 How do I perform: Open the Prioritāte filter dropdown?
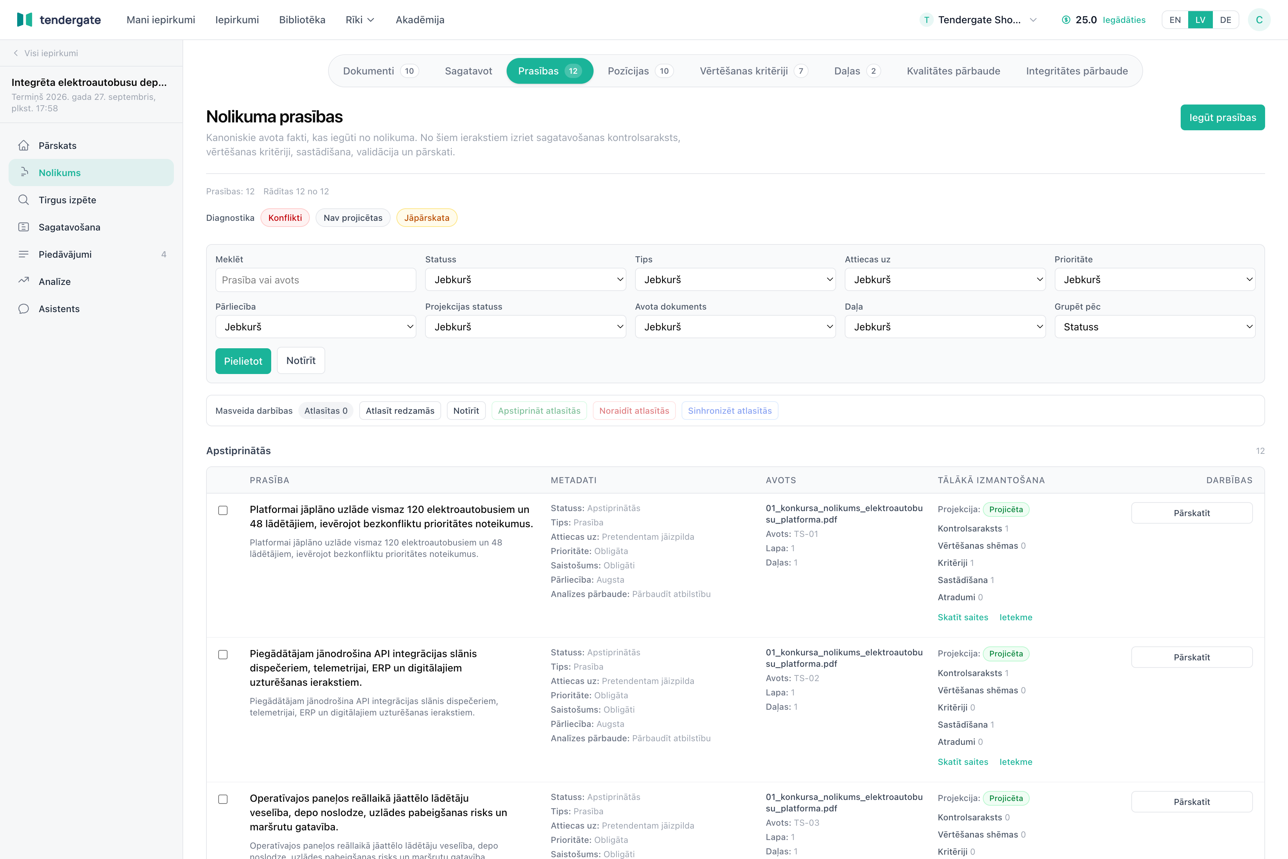[x=1155, y=280]
